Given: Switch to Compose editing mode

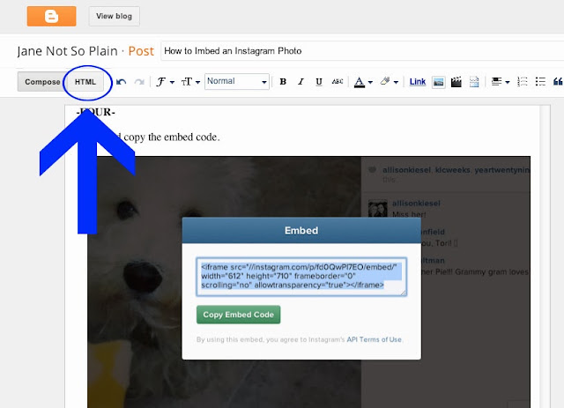Looking at the screenshot, I should click(x=42, y=82).
